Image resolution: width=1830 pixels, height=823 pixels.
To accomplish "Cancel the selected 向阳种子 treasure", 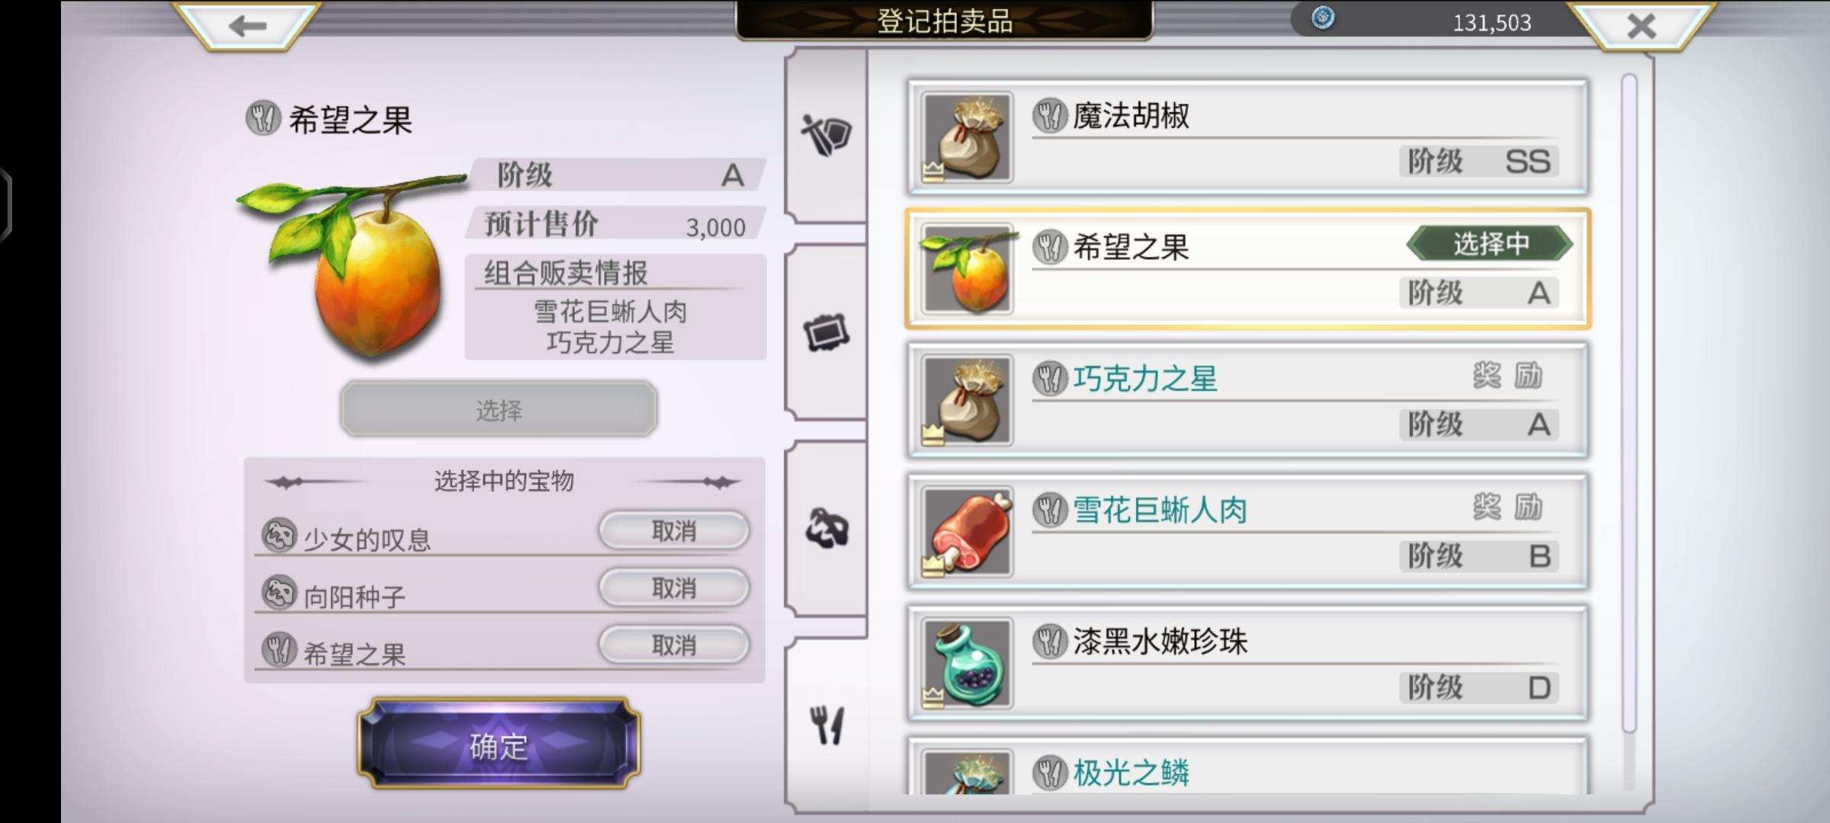I will (674, 588).
